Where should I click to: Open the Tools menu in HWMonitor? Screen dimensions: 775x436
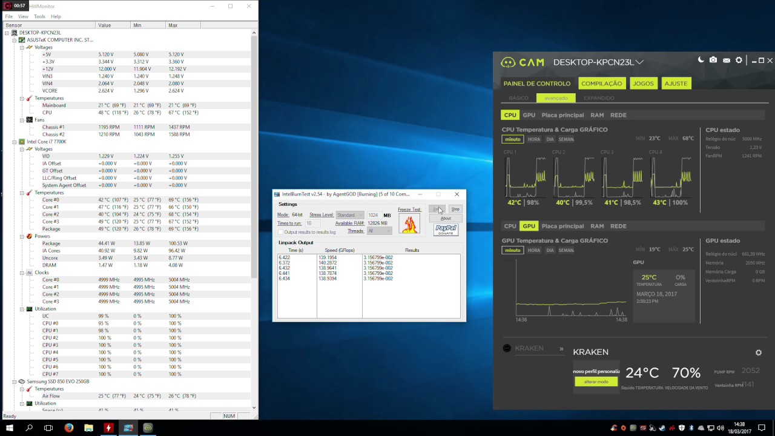click(x=39, y=16)
